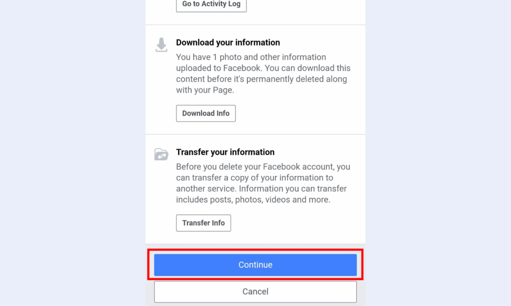Confirm with the blue Continue button
Image resolution: width=511 pixels, height=306 pixels.
(255, 265)
